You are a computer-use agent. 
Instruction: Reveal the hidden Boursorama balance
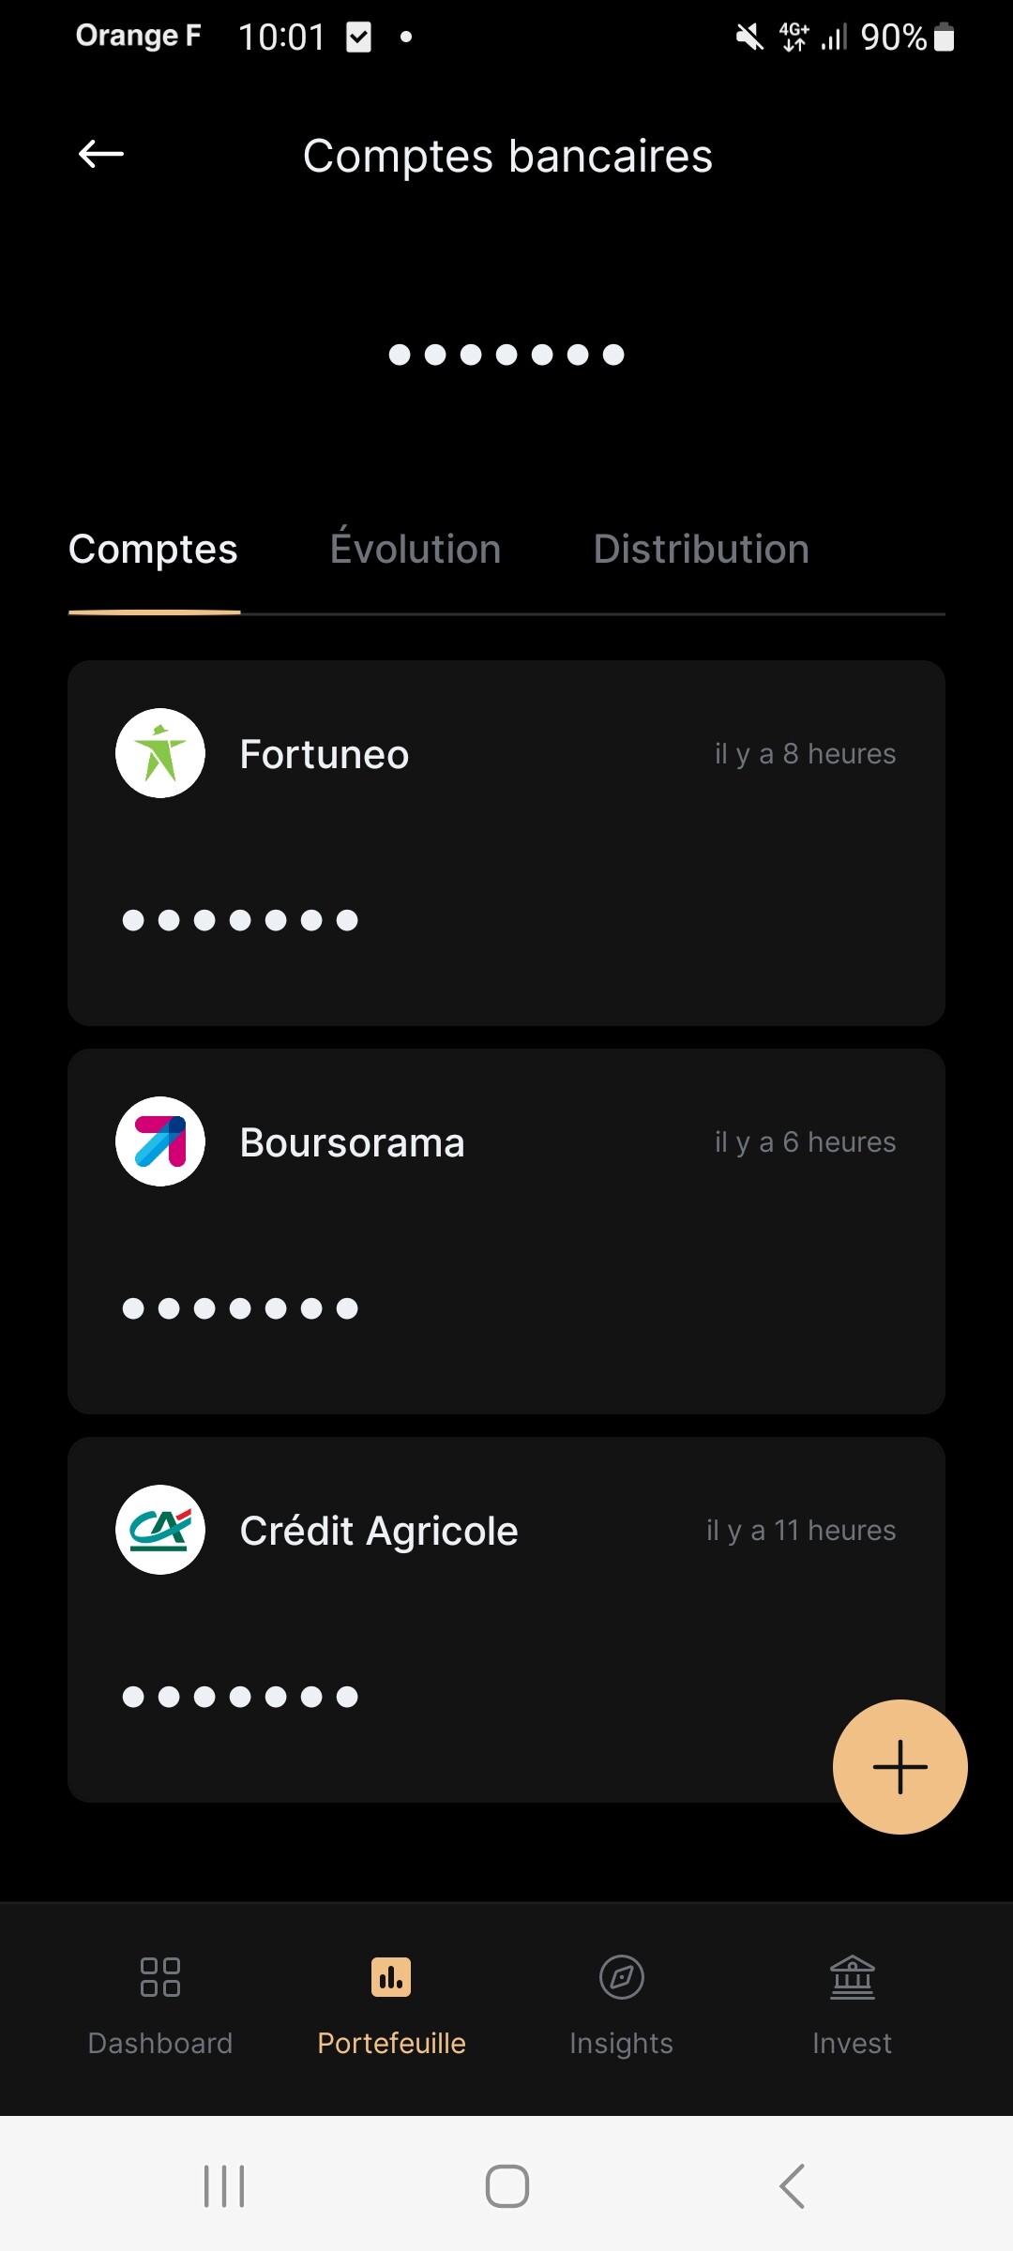click(240, 1308)
